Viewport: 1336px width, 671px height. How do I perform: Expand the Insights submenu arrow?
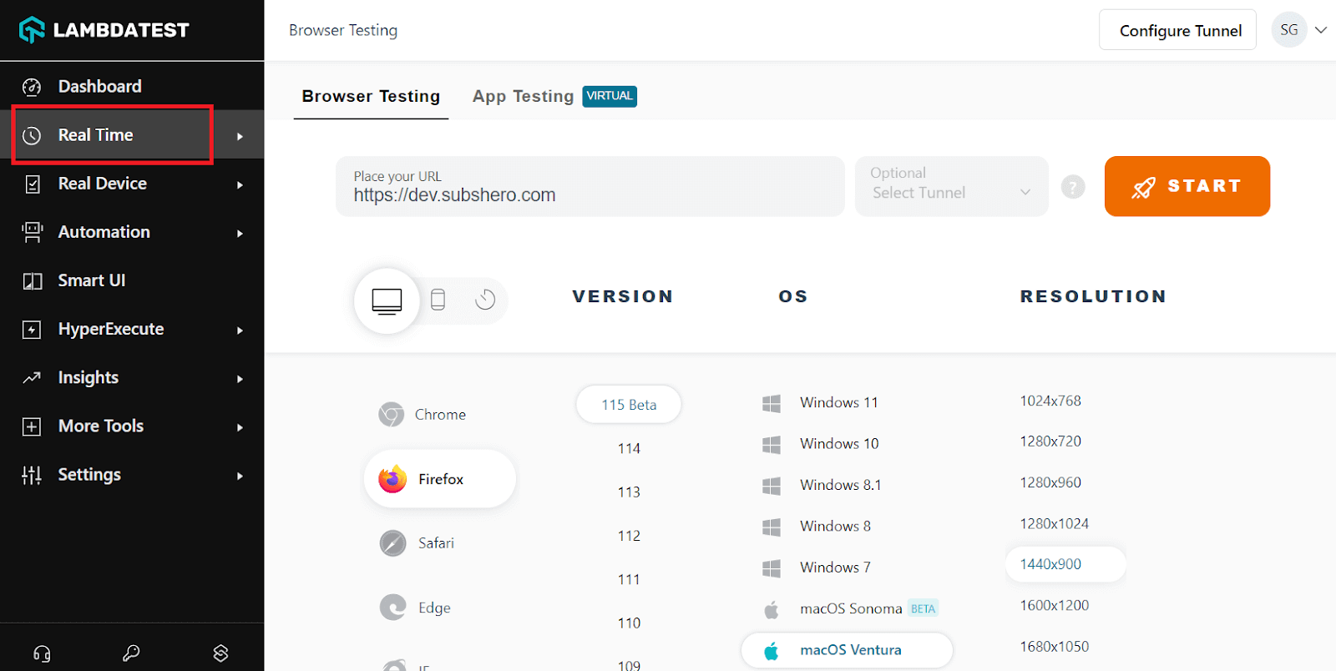click(240, 378)
